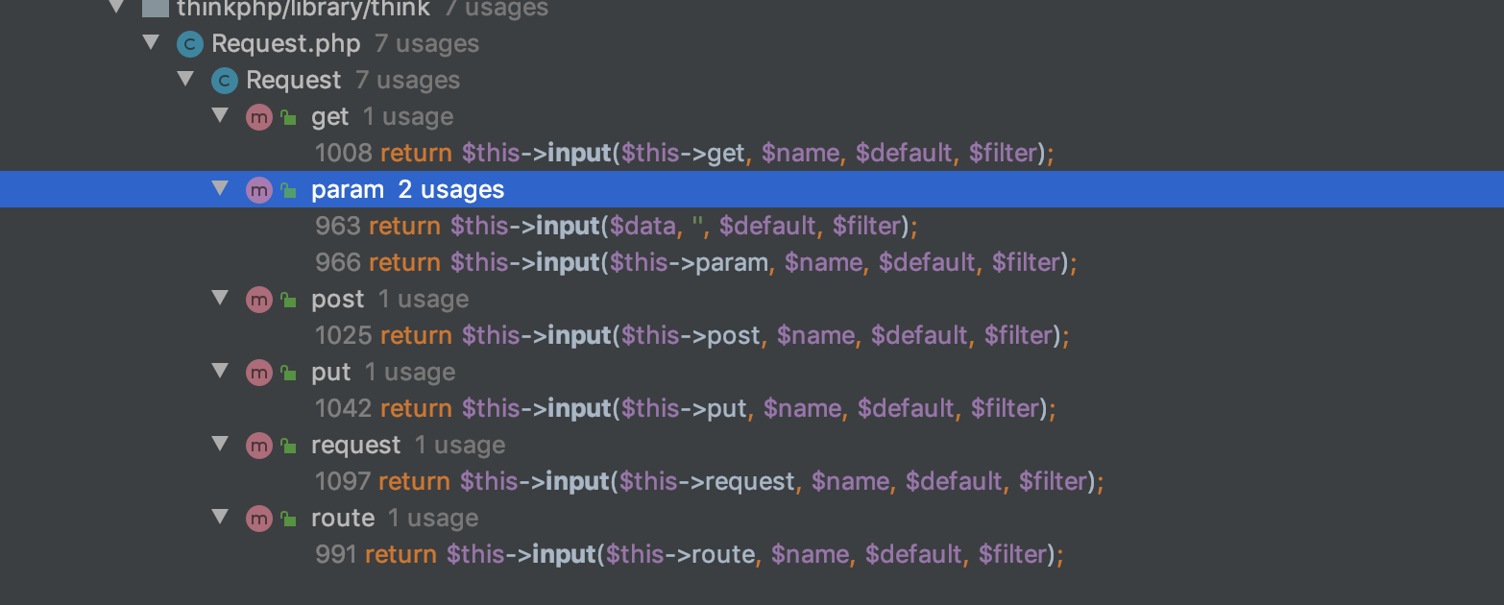
Task: Click the class icon next to Request node
Action: coord(224,80)
